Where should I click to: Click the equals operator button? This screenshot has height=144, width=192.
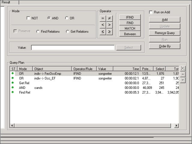click(103, 18)
